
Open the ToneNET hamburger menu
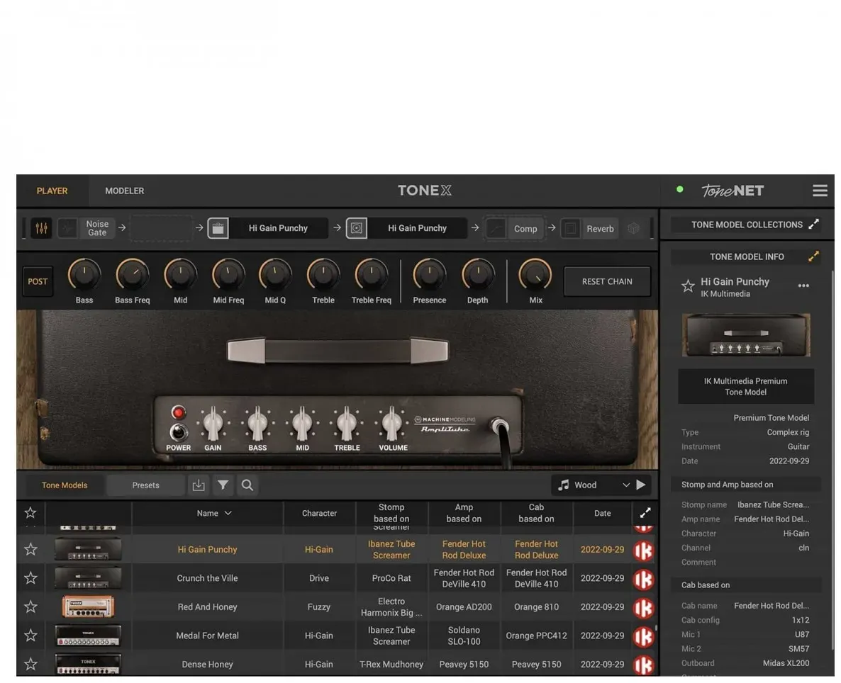820,191
